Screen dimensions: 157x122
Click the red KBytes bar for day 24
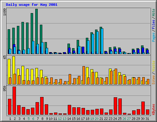pyautogui.click(x=116, y=106)
